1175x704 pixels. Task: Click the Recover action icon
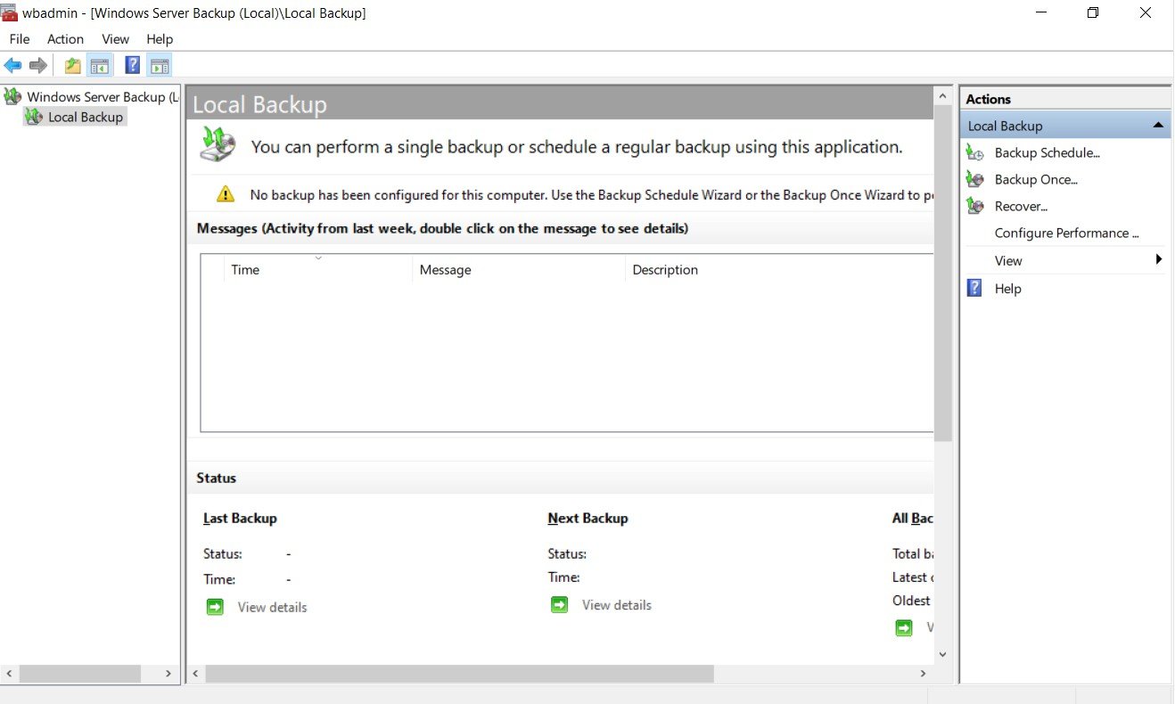click(x=975, y=207)
